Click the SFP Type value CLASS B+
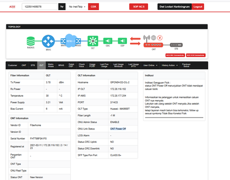This screenshot has width=230, height=180. coord(115,155)
